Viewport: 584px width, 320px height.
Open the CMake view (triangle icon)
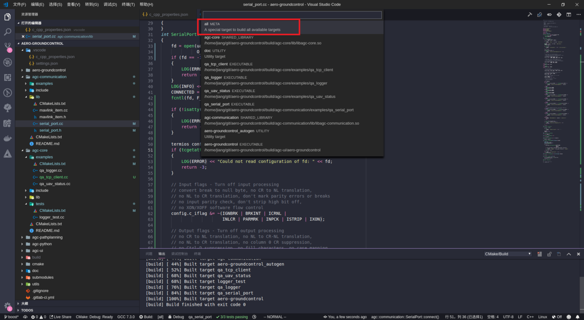[x=8, y=153]
